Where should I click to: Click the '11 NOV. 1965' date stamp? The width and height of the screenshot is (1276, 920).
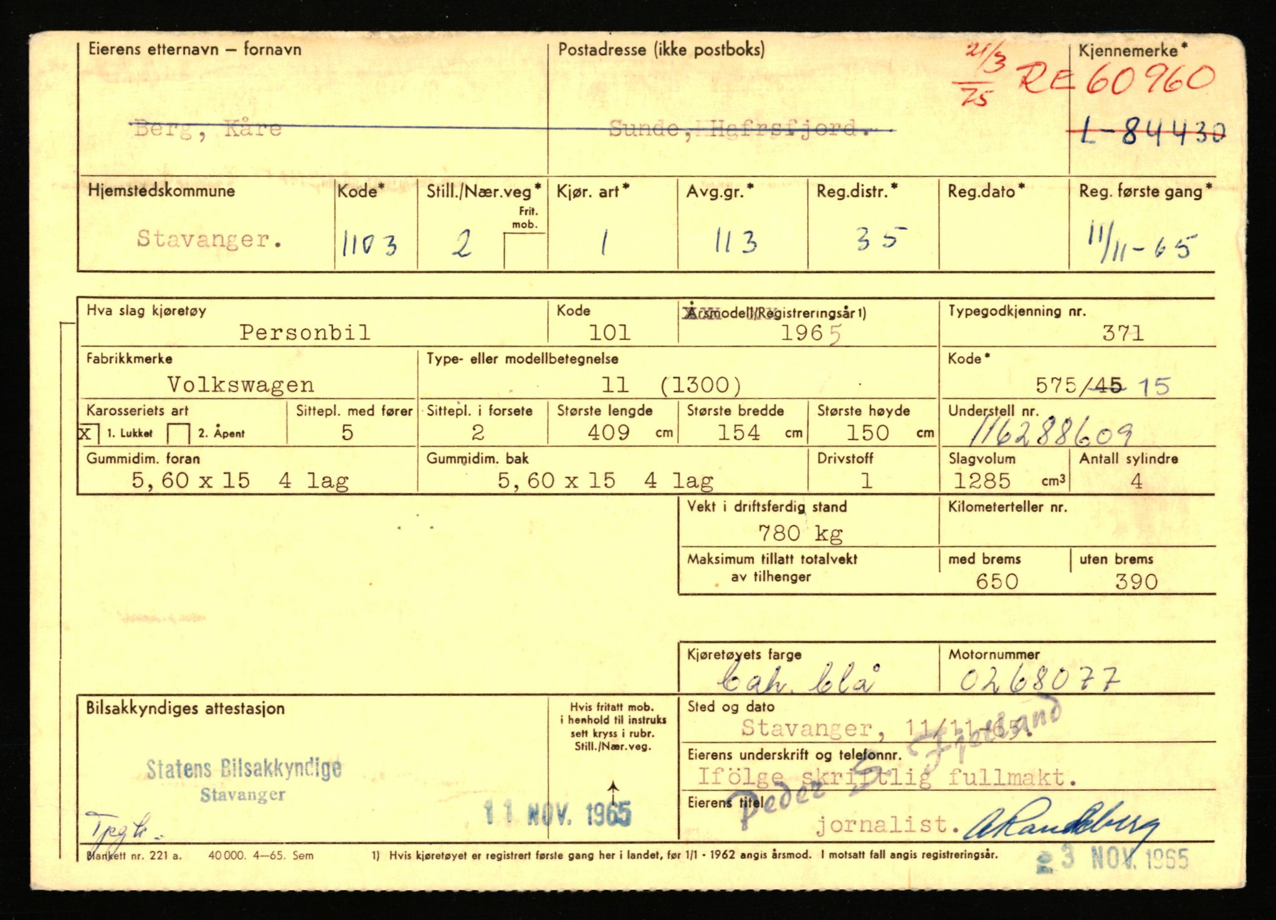[558, 813]
